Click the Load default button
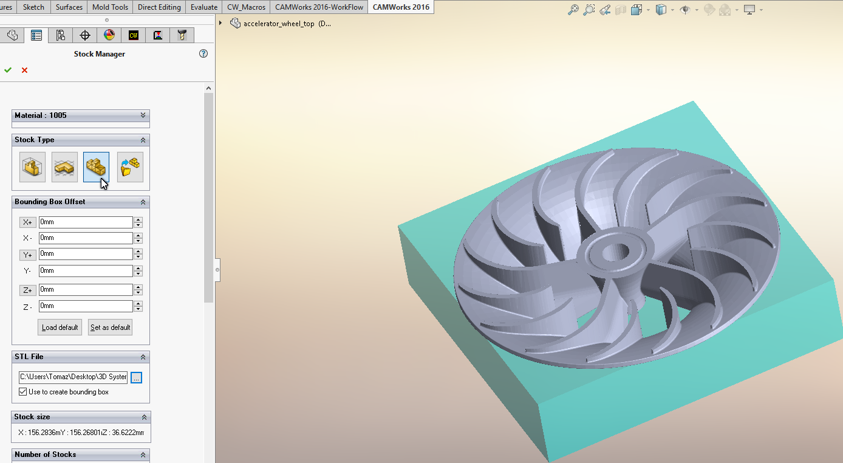 click(x=60, y=328)
